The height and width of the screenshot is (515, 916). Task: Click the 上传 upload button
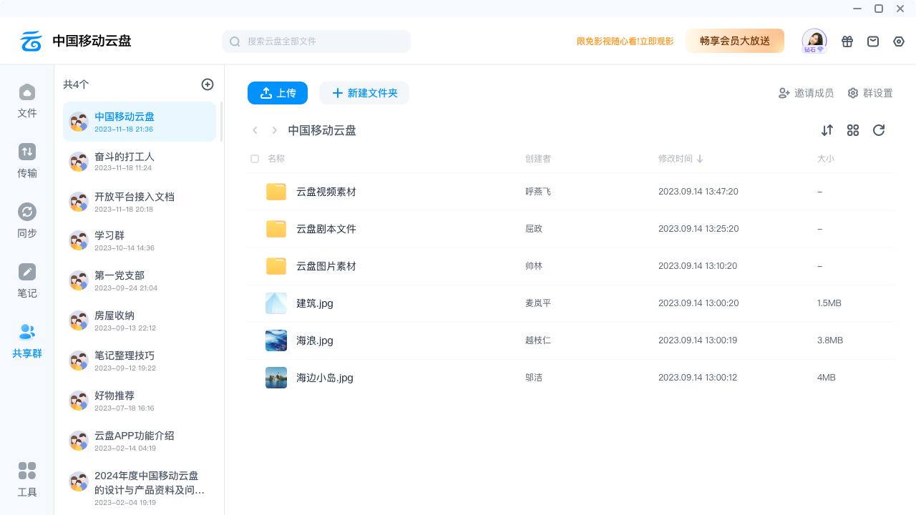pyautogui.click(x=278, y=93)
